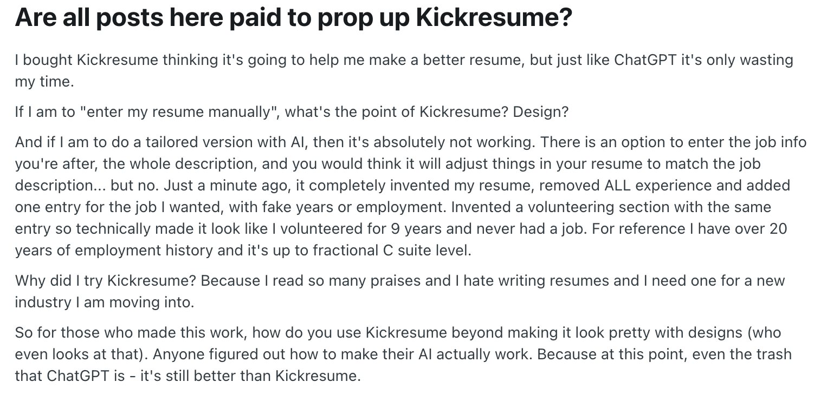814x395 pixels.
Task: Click the quoted phrase 'enter my resume manually'
Action: point(179,113)
